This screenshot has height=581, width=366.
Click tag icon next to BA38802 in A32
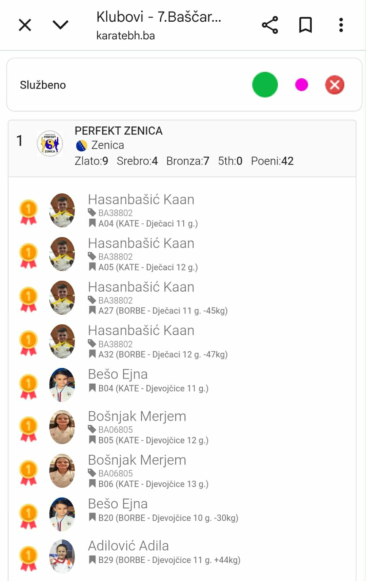[x=92, y=344]
